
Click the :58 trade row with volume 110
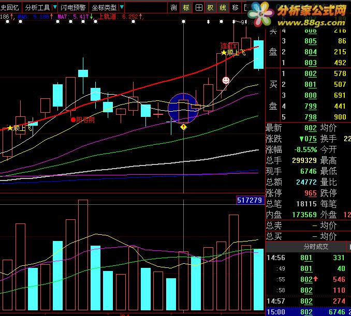point(308,290)
